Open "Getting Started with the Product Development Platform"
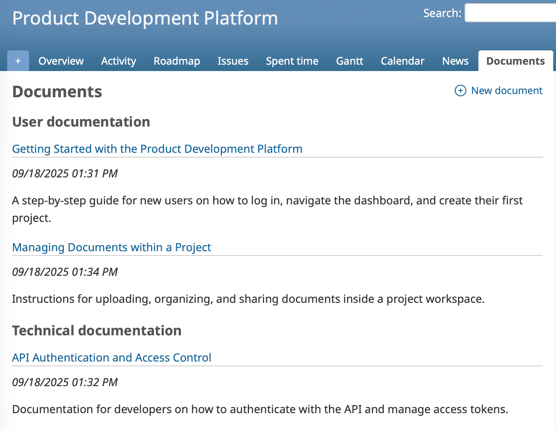The height and width of the screenshot is (431, 556). pyautogui.click(x=157, y=149)
